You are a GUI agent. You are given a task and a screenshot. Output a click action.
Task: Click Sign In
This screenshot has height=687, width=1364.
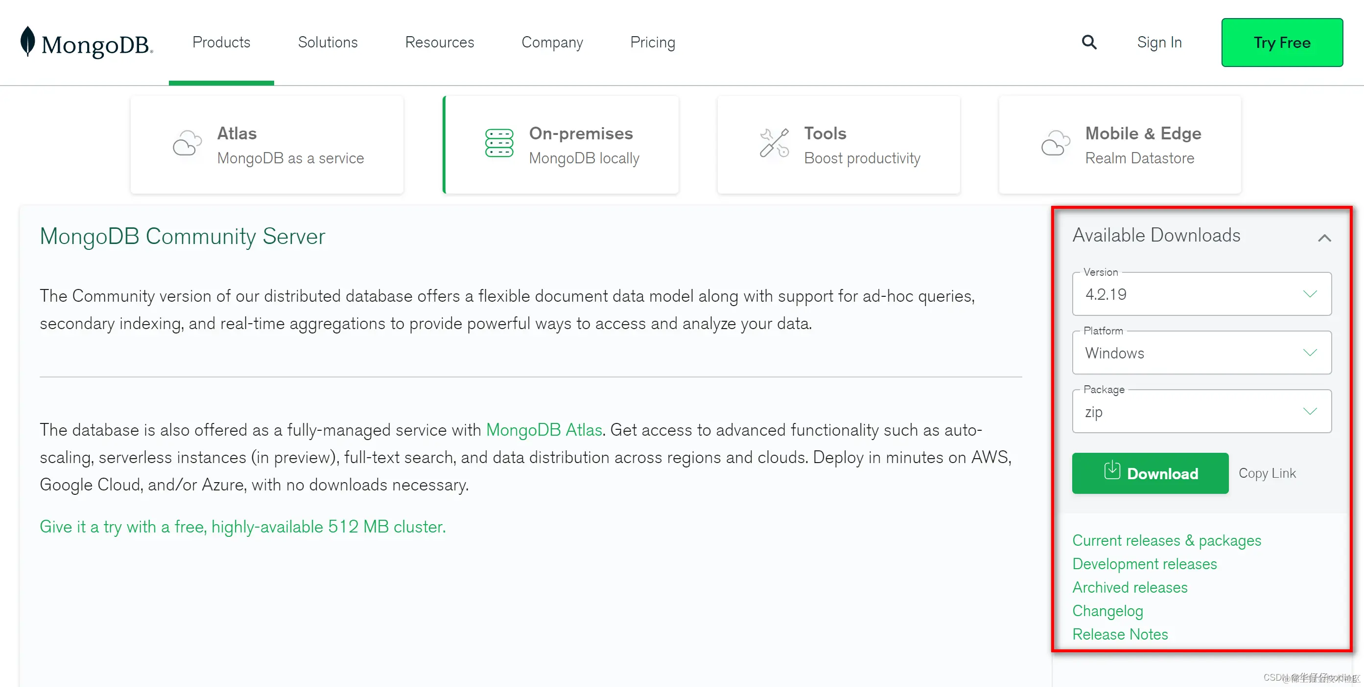(1159, 43)
